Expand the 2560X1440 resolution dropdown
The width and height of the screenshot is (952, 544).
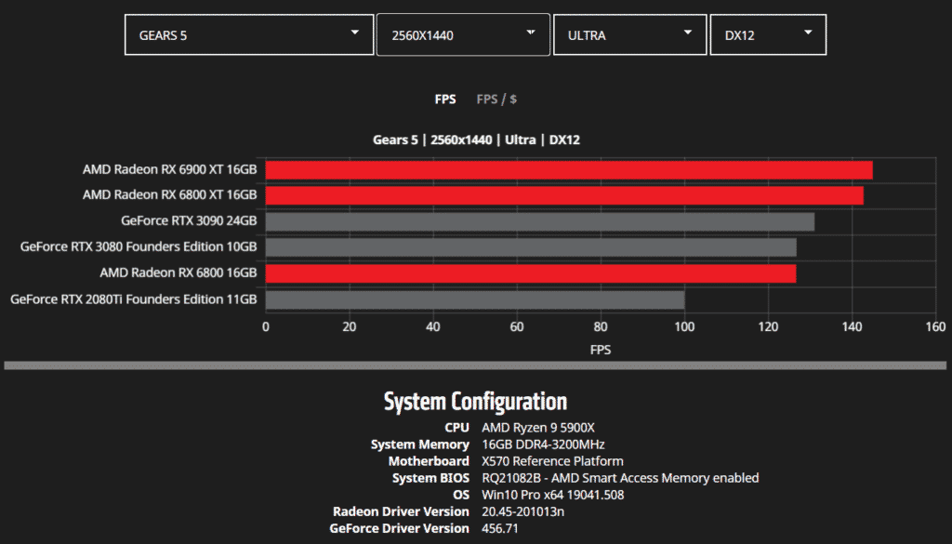pos(462,34)
